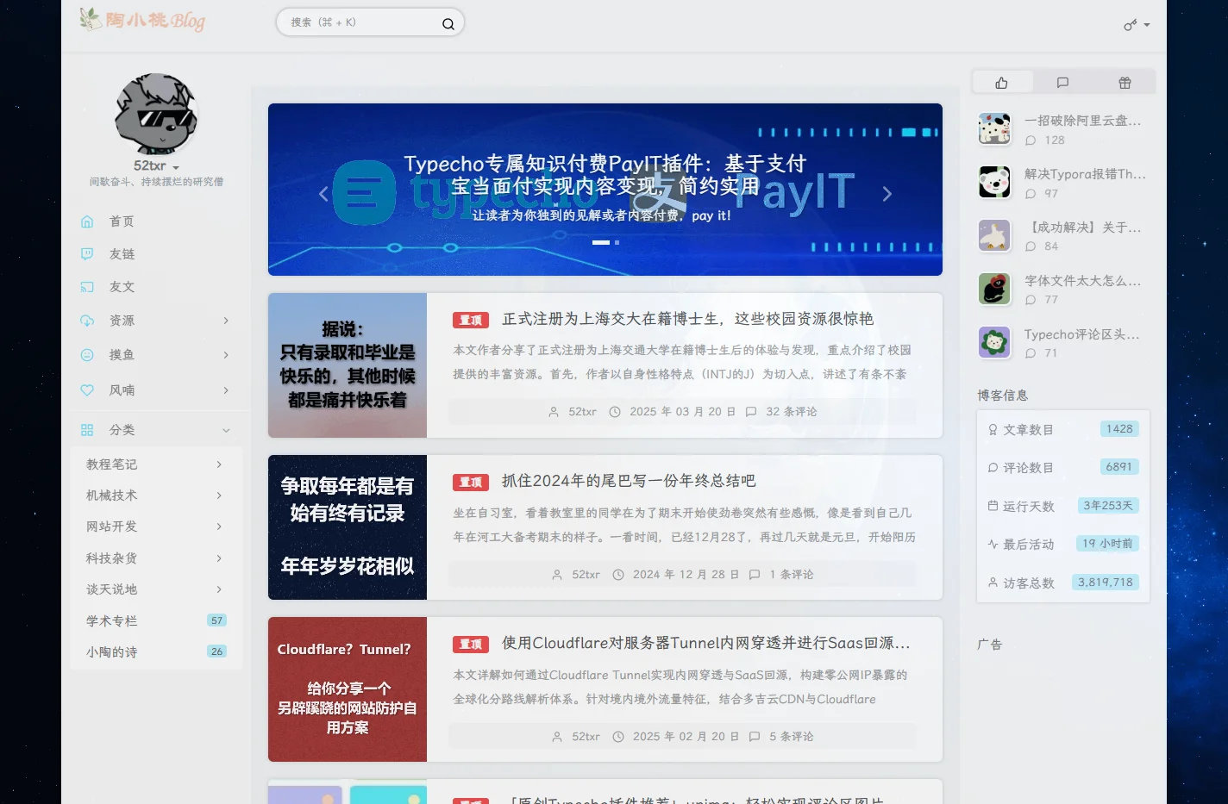This screenshot has width=1228, height=804.
Task: Collapse the 分类 section chevron
Action: 226,430
